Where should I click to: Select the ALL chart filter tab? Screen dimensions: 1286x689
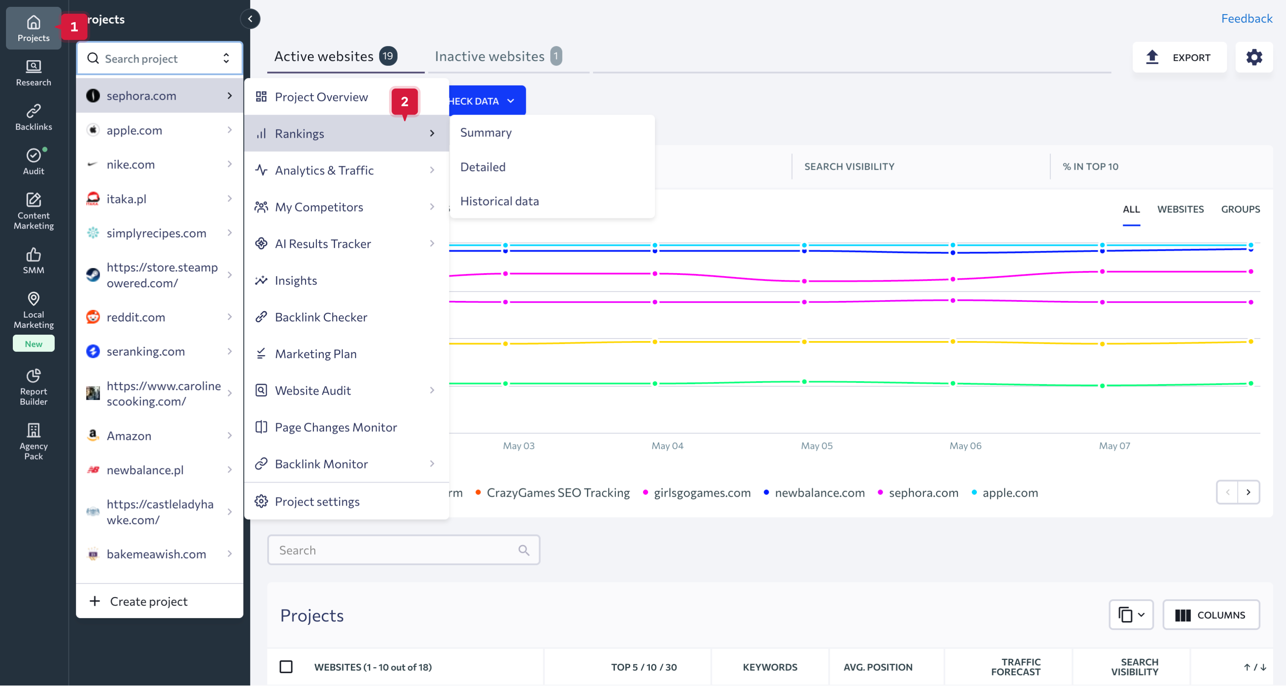(1131, 209)
